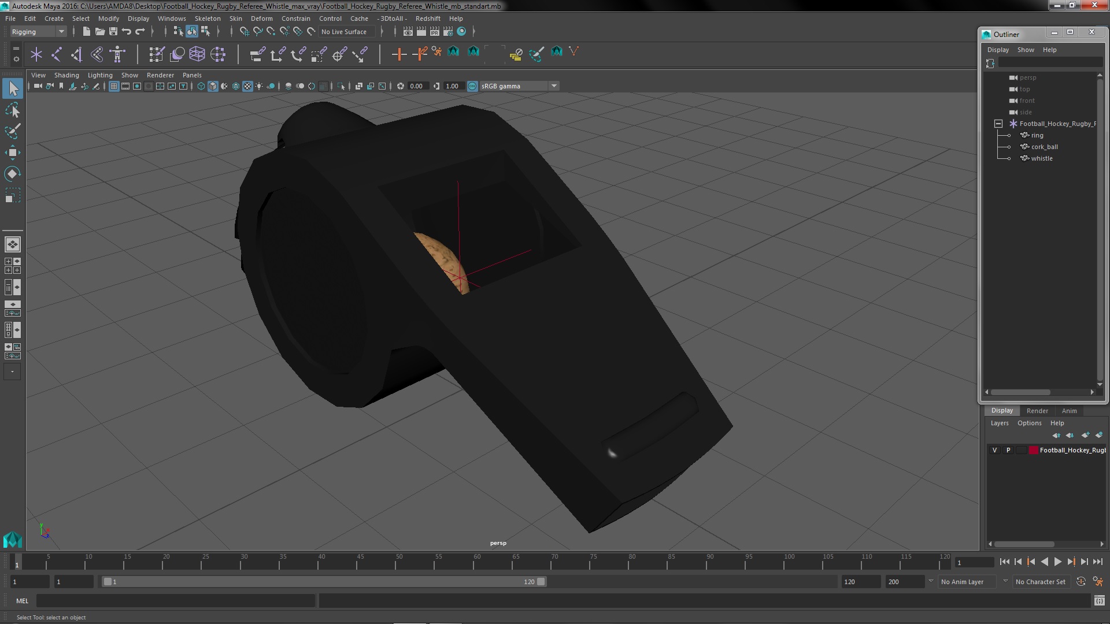Image resolution: width=1110 pixels, height=624 pixels.
Task: Activate the Move tool in toolbox
Action: pyautogui.click(x=13, y=153)
